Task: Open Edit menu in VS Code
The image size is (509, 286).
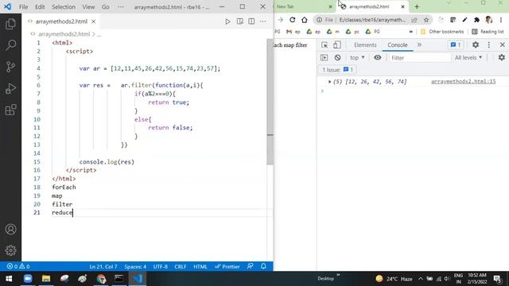Action: tap(40, 7)
